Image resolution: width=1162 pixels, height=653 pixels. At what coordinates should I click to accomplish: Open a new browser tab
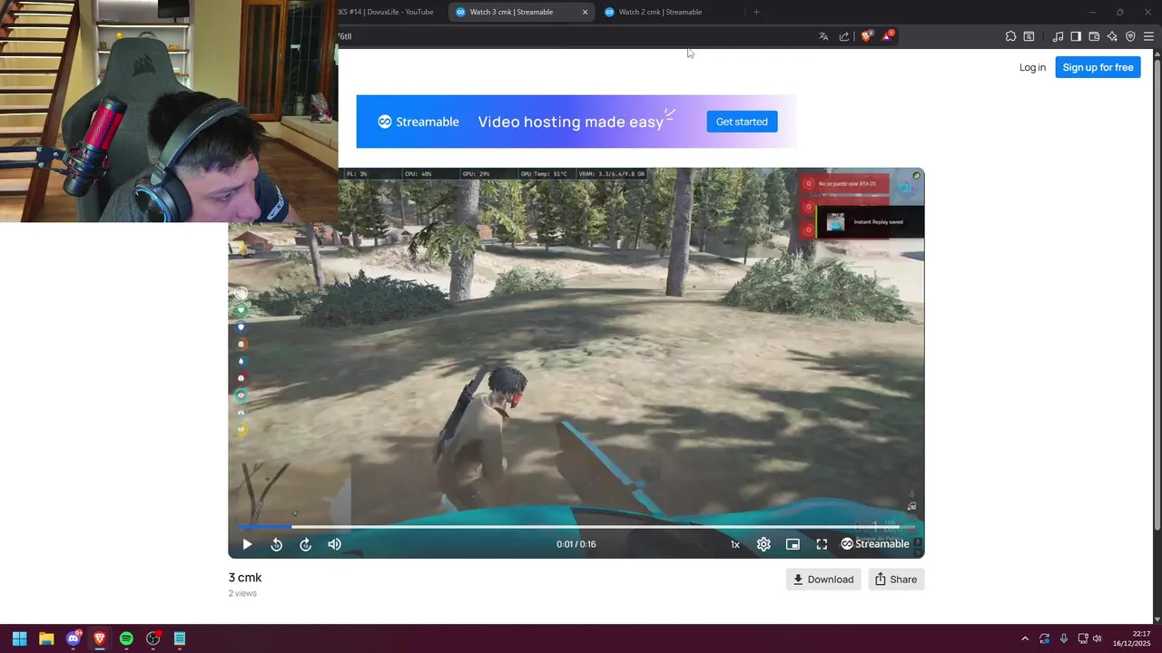[x=756, y=12]
